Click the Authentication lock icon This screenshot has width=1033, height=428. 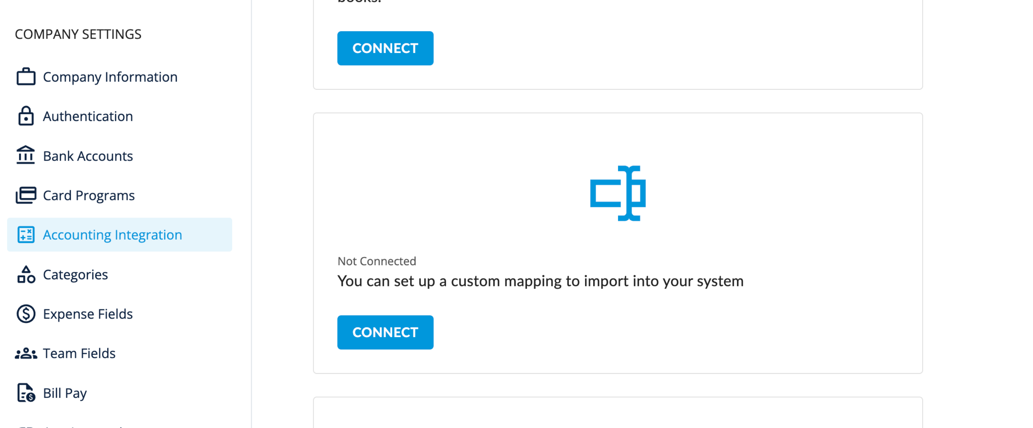pos(26,116)
